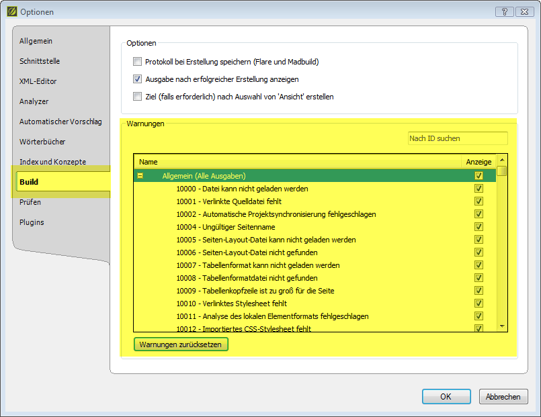This screenshot has width=541, height=417.
Task: Disable display for warning 10004 Ungültiger Seitenname
Action: (478, 227)
